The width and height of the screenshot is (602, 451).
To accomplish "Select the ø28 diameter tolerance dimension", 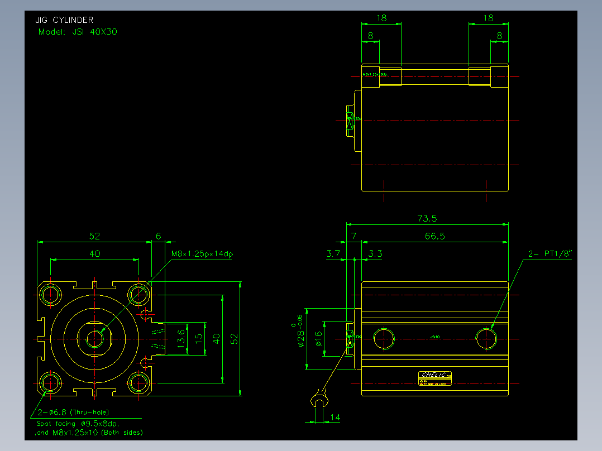I will [x=299, y=331].
